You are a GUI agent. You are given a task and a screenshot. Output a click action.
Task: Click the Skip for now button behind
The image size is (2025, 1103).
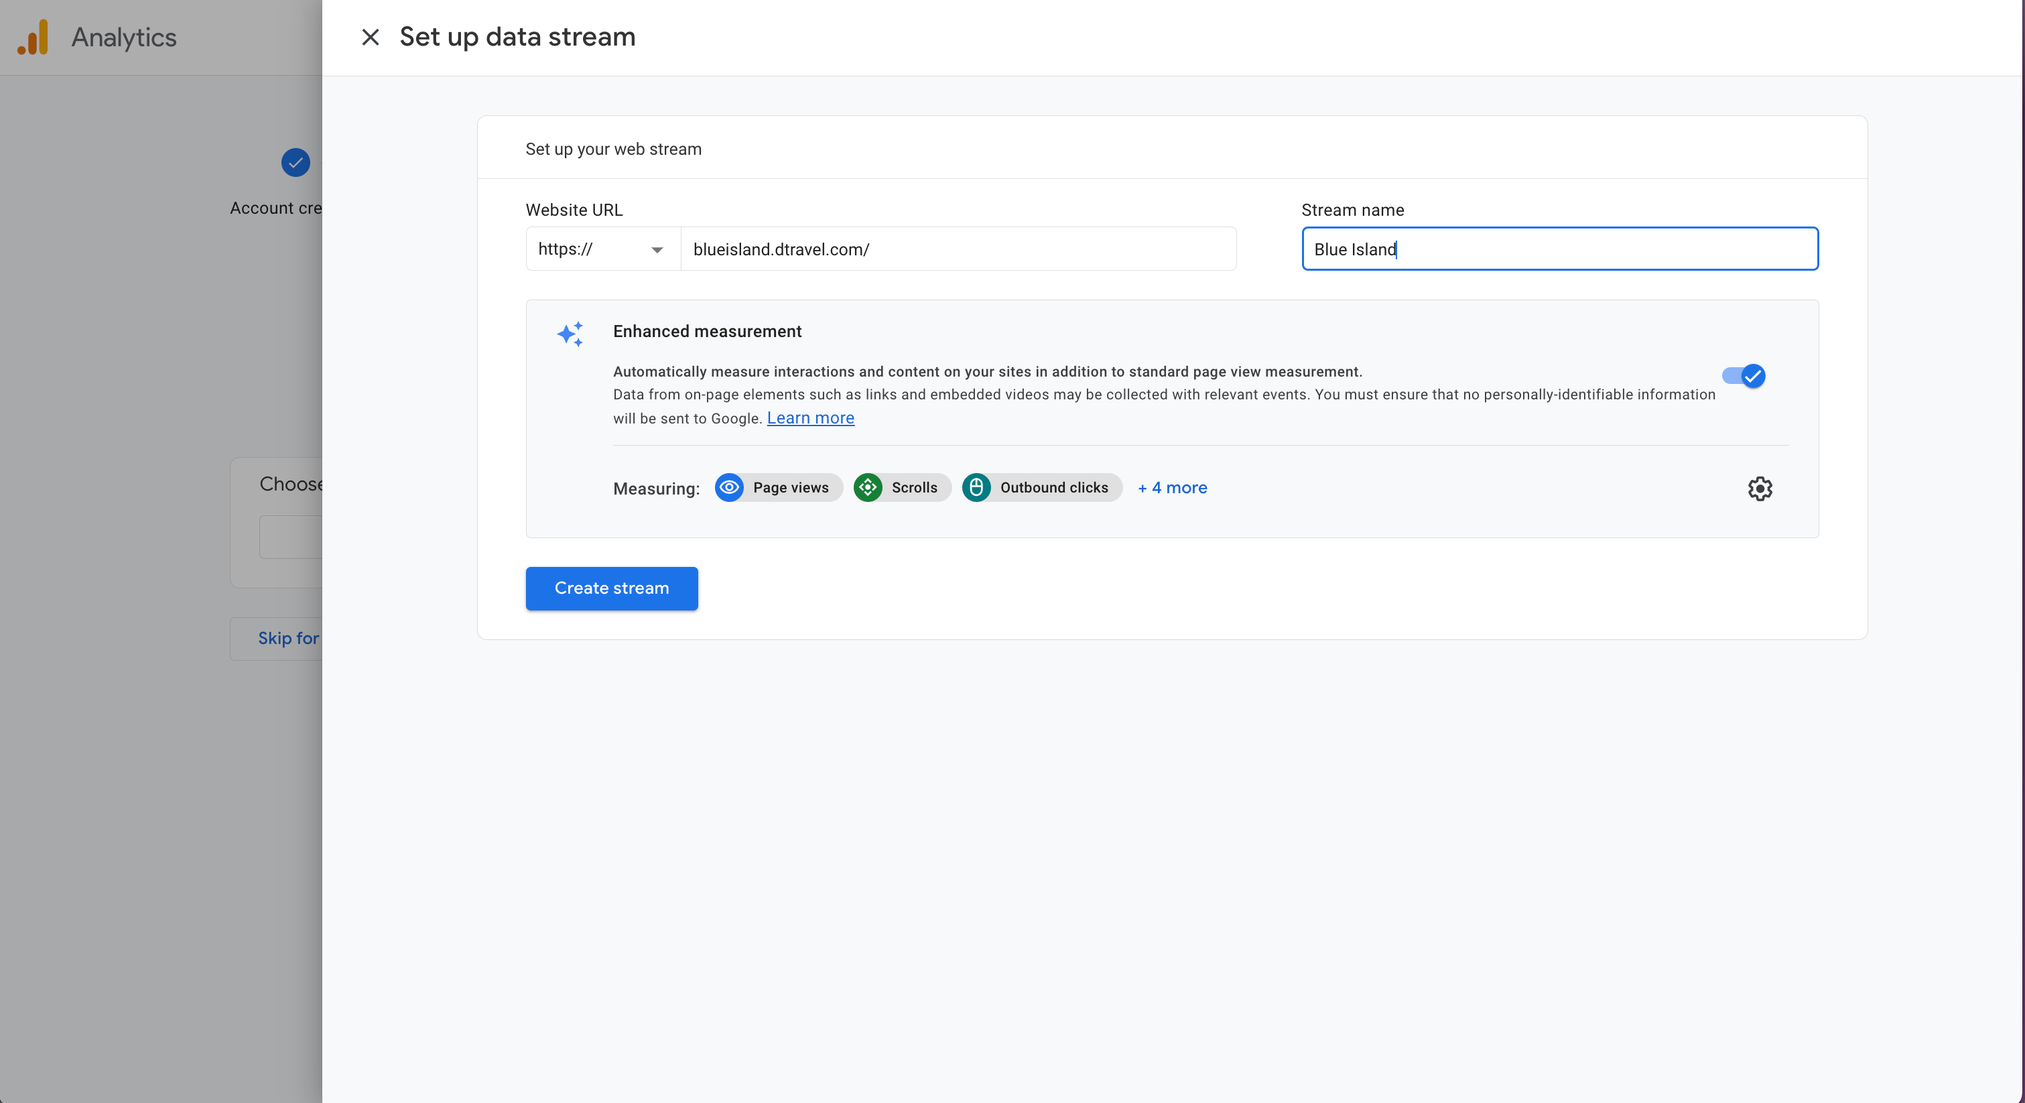[x=277, y=639]
